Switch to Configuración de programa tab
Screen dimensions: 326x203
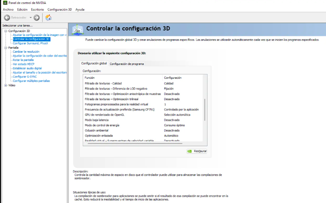[127, 64]
